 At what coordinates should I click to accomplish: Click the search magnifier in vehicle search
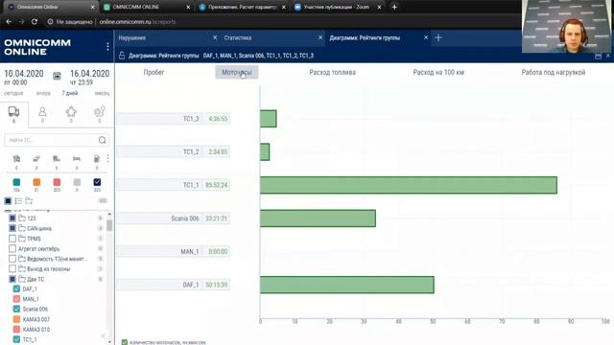[103, 140]
